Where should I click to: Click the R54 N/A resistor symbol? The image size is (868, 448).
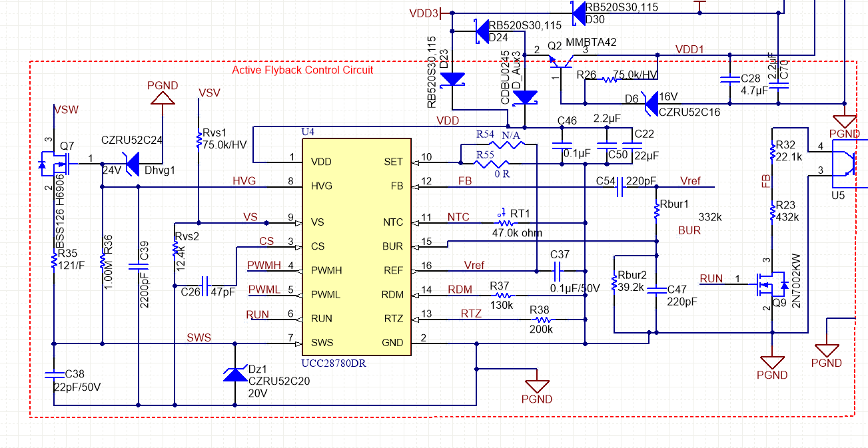(x=508, y=144)
